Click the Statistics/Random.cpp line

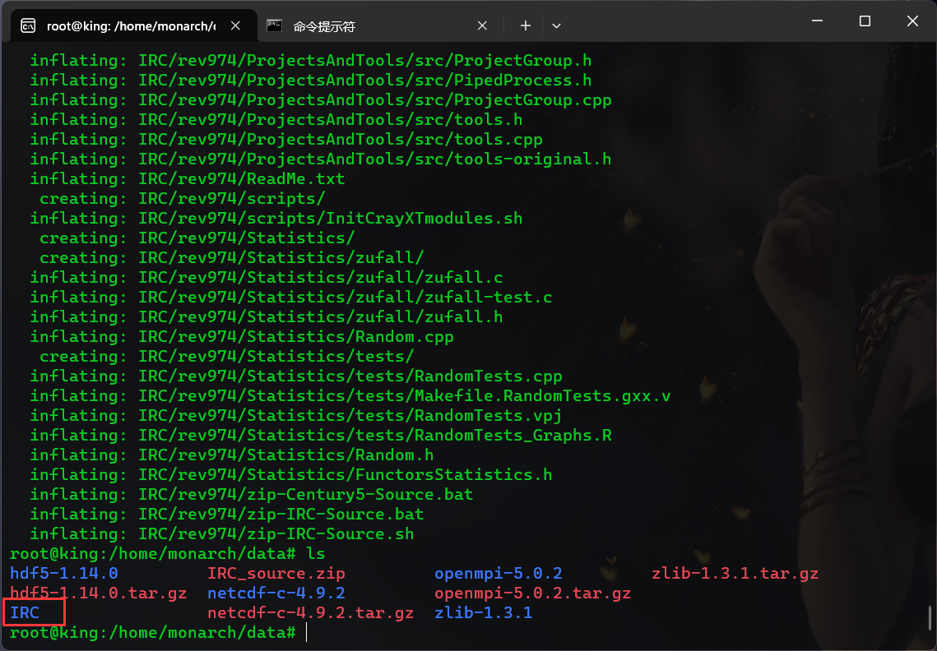point(242,336)
